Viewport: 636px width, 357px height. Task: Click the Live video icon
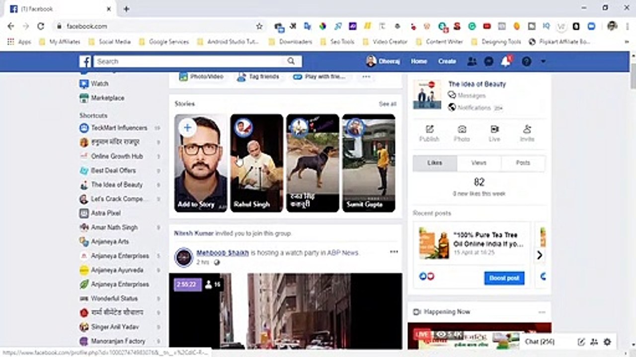(494, 133)
